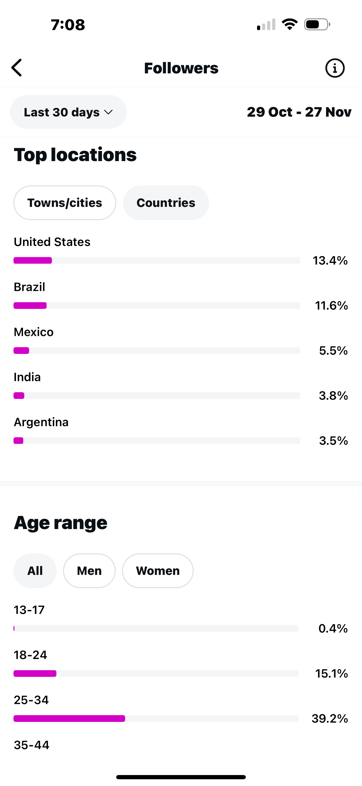The height and width of the screenshot is (786, 362).
Task: Select the Towns/cities filter
Action: pos(65,203)
